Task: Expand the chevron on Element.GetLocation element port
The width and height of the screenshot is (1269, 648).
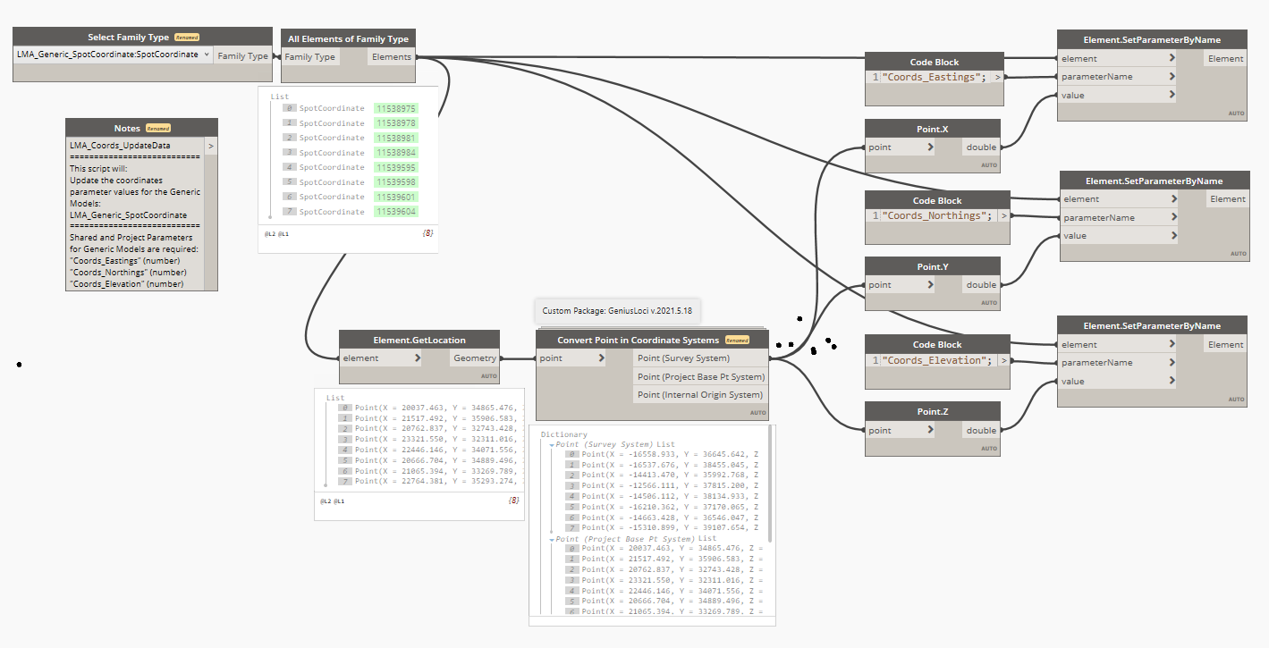Action: [417, 358]
